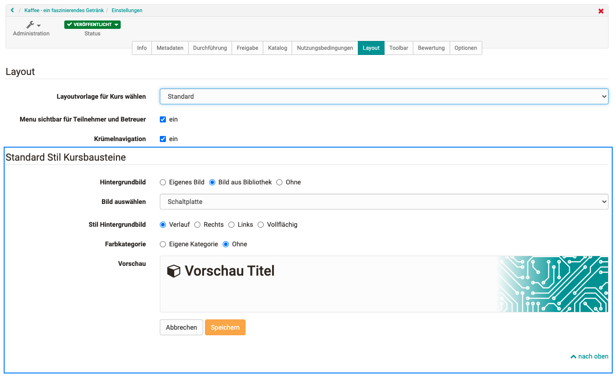Image resolution: width=616 pixels, height=386 pixels.
Task: Select Eigenes Bild radio option
Action: pyautogui.click(x=163, y=182)
